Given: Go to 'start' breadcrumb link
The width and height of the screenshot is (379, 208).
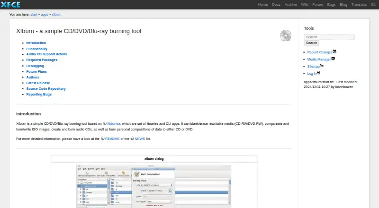Looking at the screenshot, I should point(34,15).
